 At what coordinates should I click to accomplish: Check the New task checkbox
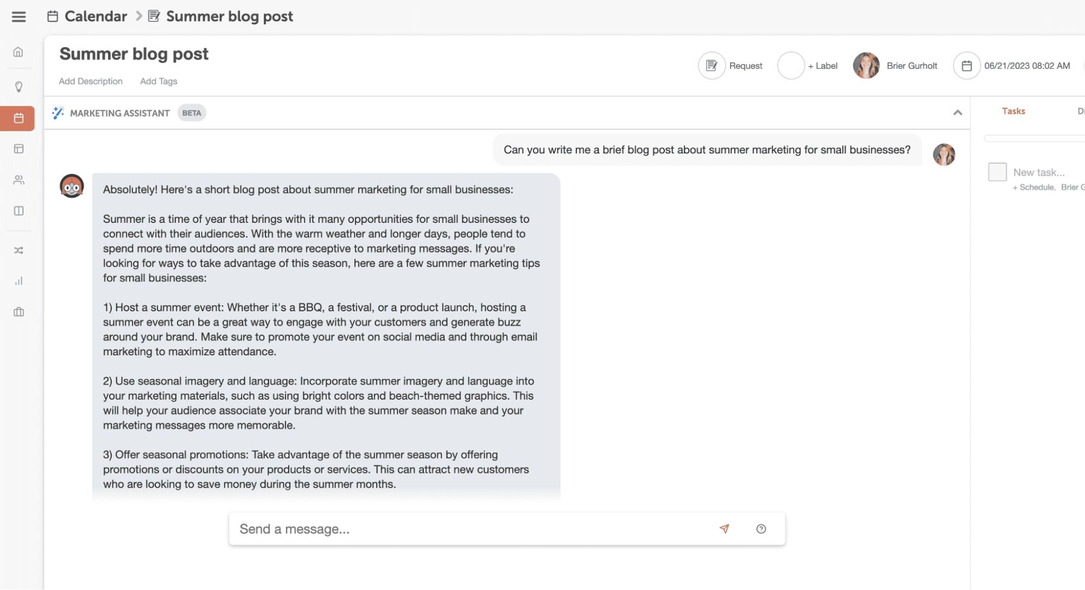[997, 172]
